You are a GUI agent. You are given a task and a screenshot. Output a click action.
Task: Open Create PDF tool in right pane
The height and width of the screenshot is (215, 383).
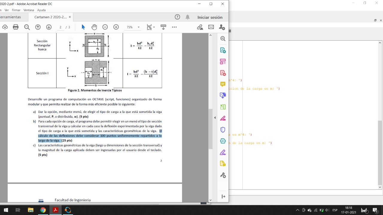223,73
